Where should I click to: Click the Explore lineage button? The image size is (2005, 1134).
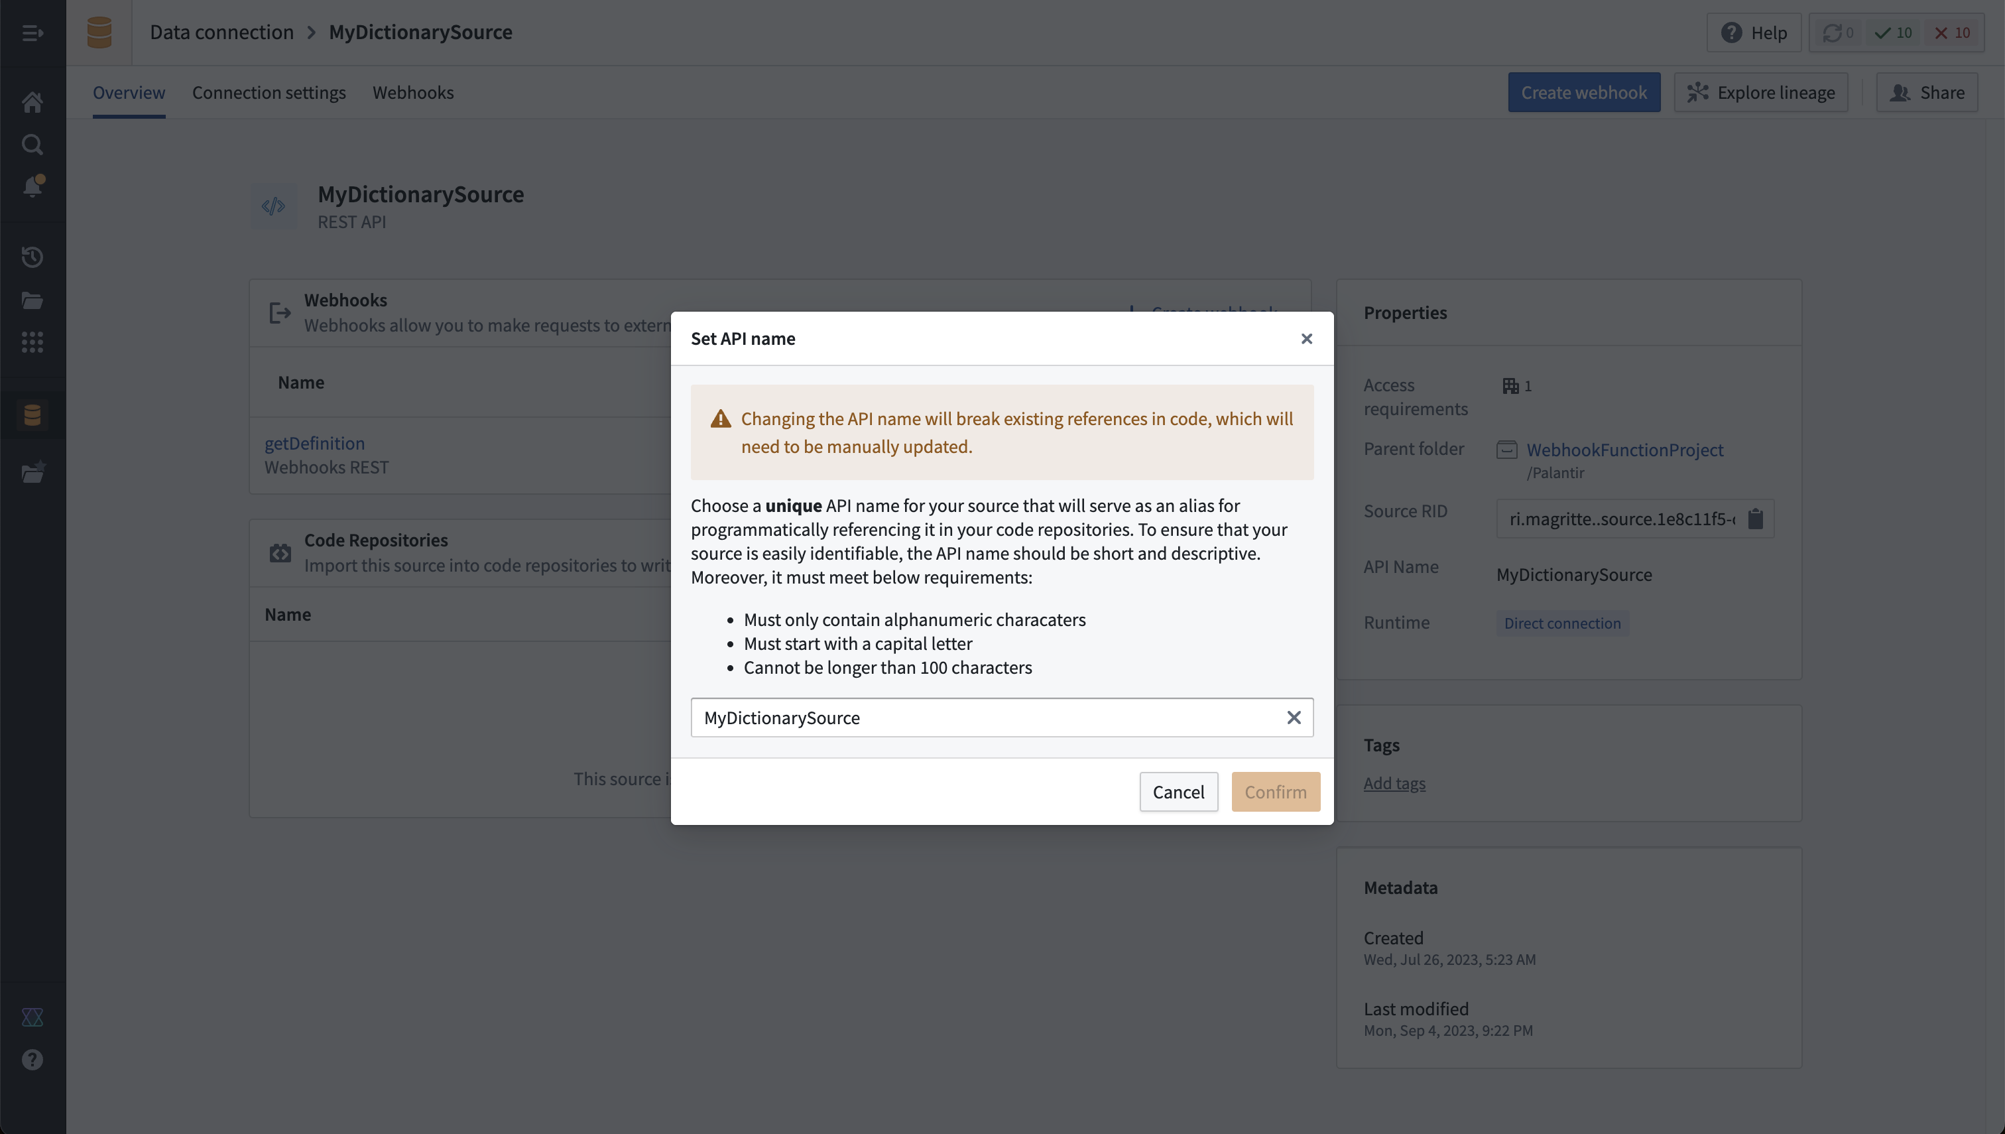1760,92
